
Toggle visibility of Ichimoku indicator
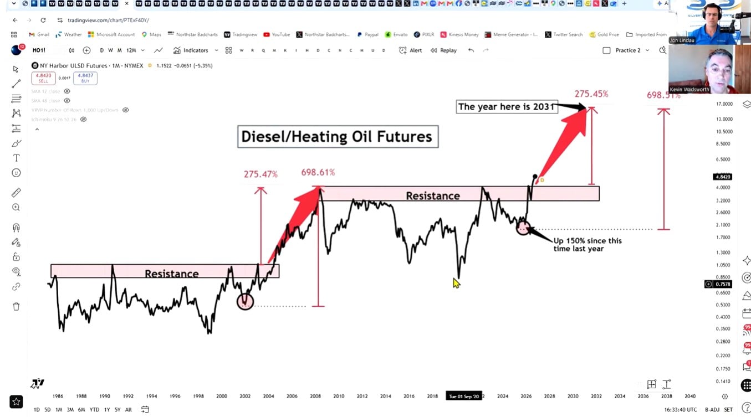(83, 119)
